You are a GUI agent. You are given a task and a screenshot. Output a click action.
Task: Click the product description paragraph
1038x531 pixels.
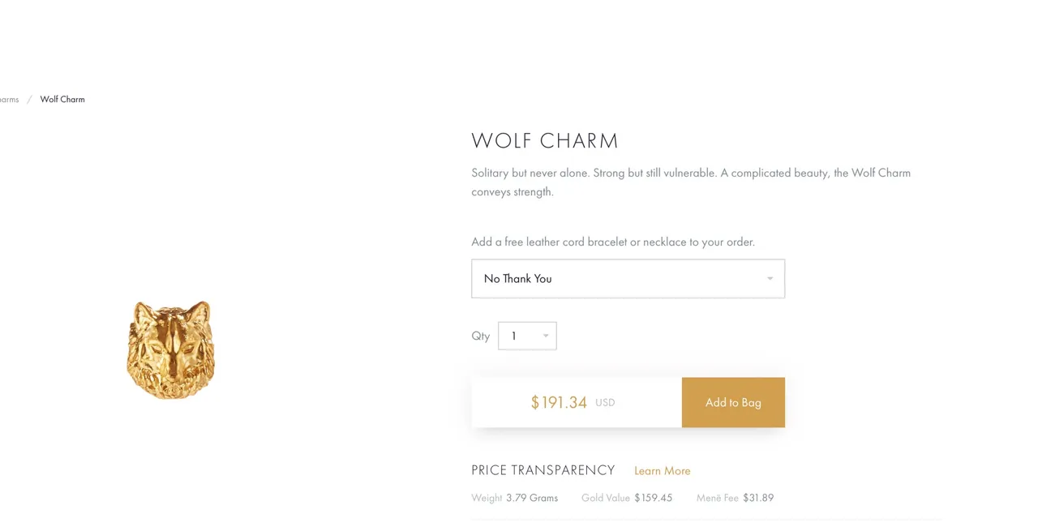691,182
